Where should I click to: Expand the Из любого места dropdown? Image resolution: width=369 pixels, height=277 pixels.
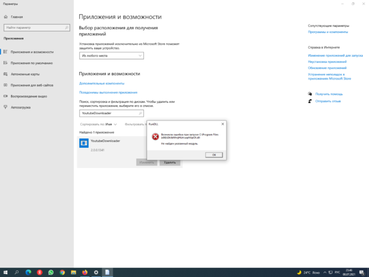[111, 55]
